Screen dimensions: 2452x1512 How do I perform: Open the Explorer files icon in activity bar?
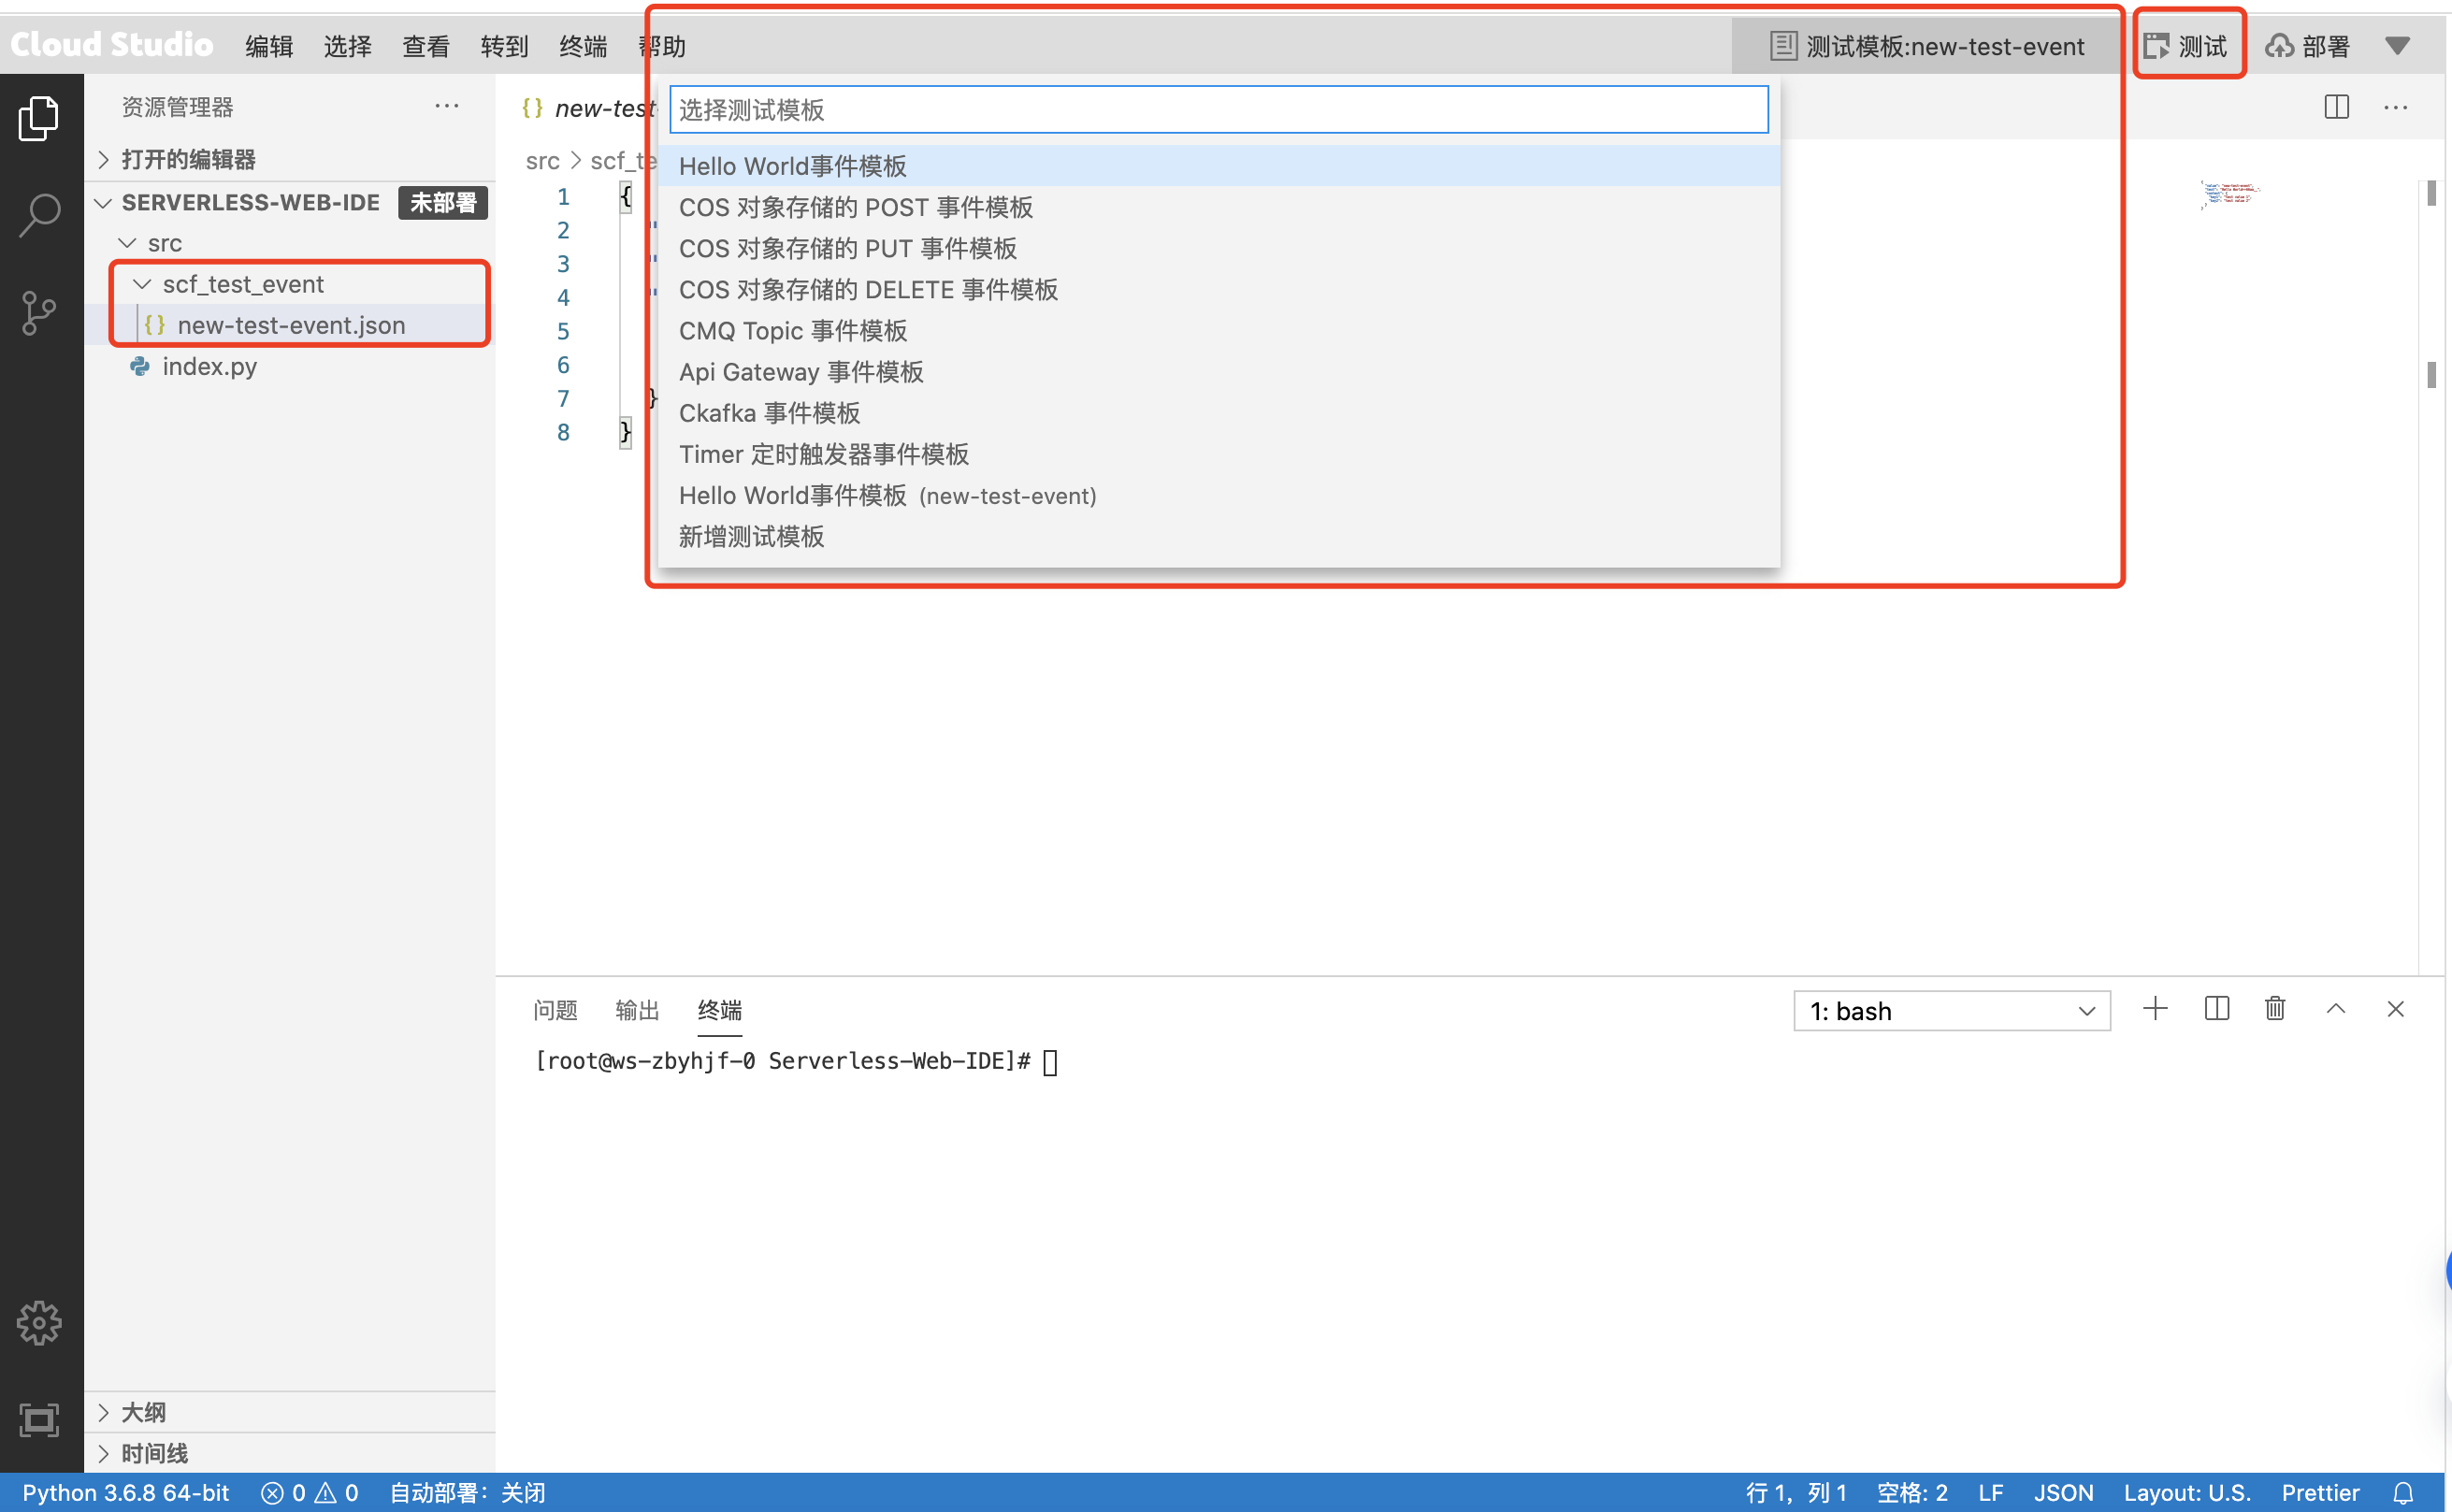coord(39,118)
